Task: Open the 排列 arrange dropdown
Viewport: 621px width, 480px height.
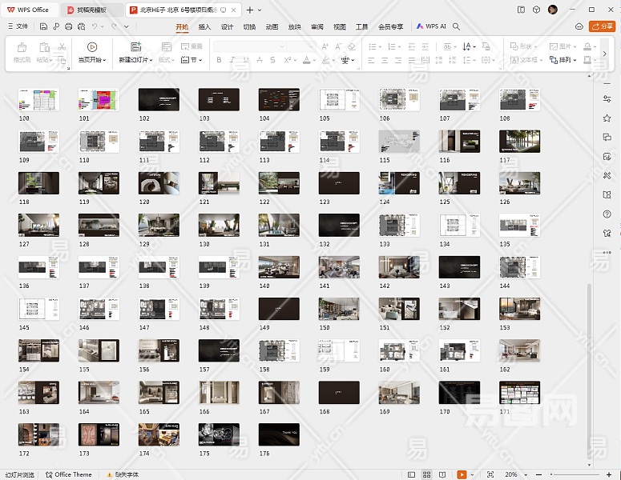Action: click(563, 60)
